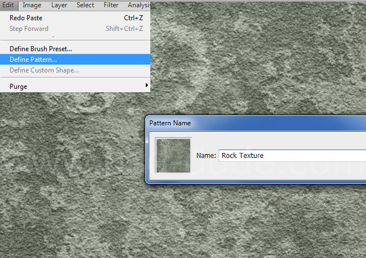
Task: Open the Layer menu
Action: [x=59, y=5]
